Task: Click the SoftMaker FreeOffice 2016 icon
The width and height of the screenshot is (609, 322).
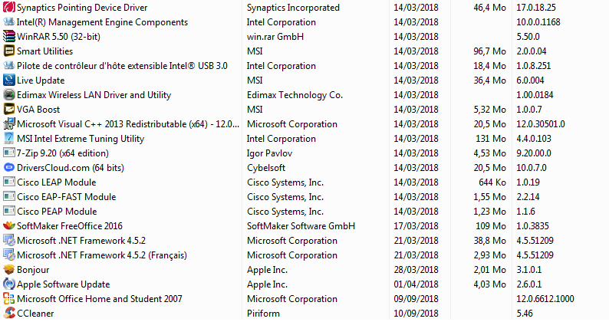Action: [9, 226]
